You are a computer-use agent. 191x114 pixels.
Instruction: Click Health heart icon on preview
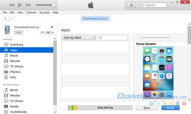155,76
